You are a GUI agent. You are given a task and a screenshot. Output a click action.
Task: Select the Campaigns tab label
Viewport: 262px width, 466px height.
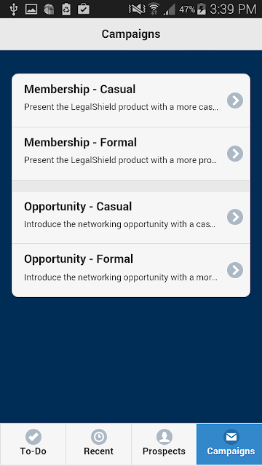[231, 451]
